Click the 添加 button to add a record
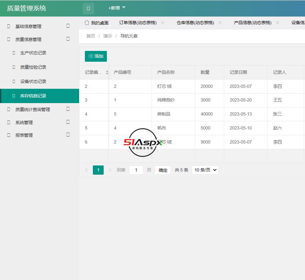The image size is (305, 280). pos(95,56)
